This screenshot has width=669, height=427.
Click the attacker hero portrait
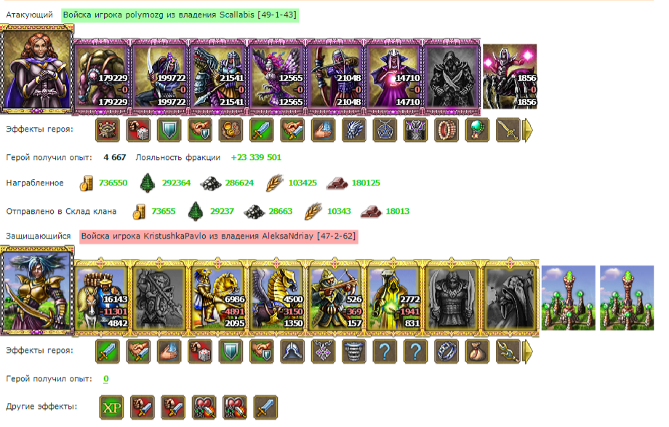[36, 70]
